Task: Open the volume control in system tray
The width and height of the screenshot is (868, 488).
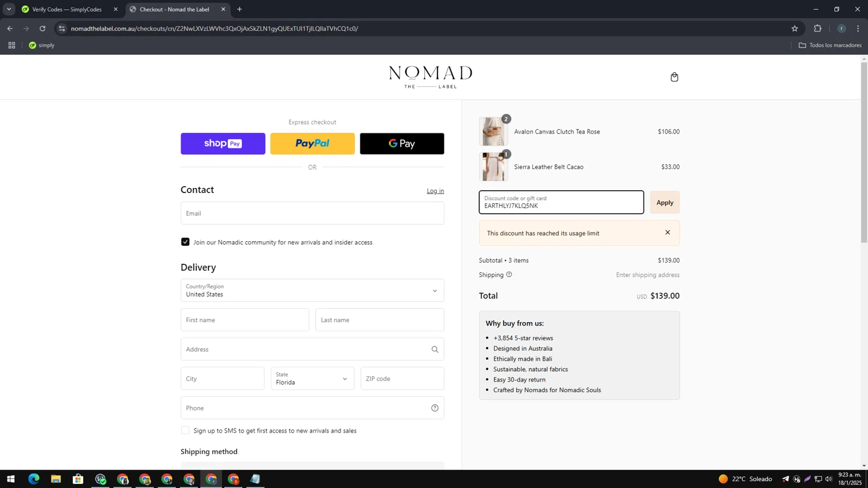Action: pos(829,479)
